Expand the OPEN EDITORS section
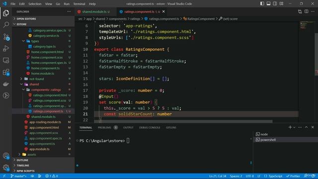This screenshot has width=318, height=179. coord(43,19)
